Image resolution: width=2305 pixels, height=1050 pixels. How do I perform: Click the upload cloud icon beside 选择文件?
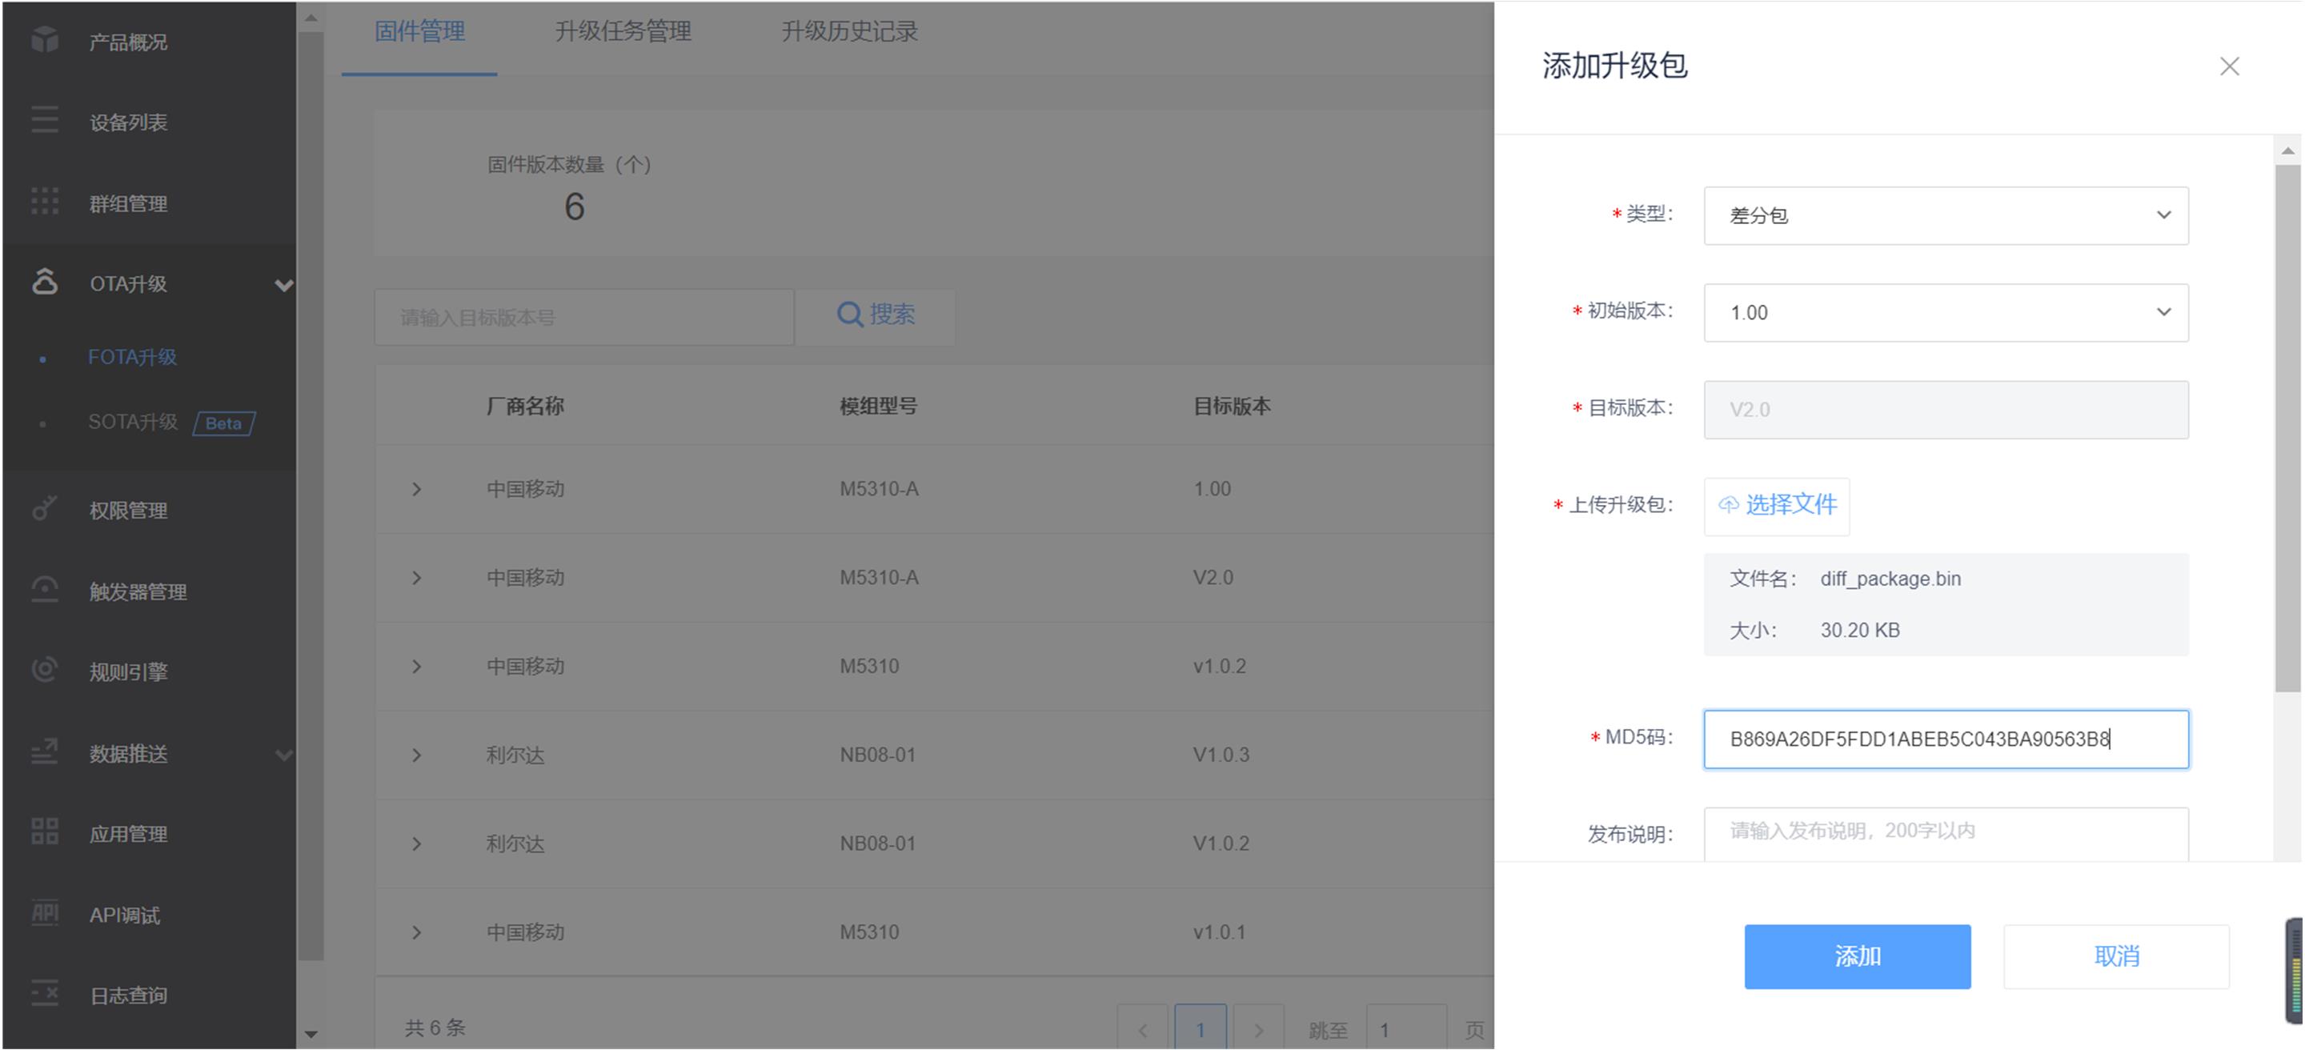pos(1729,505)
